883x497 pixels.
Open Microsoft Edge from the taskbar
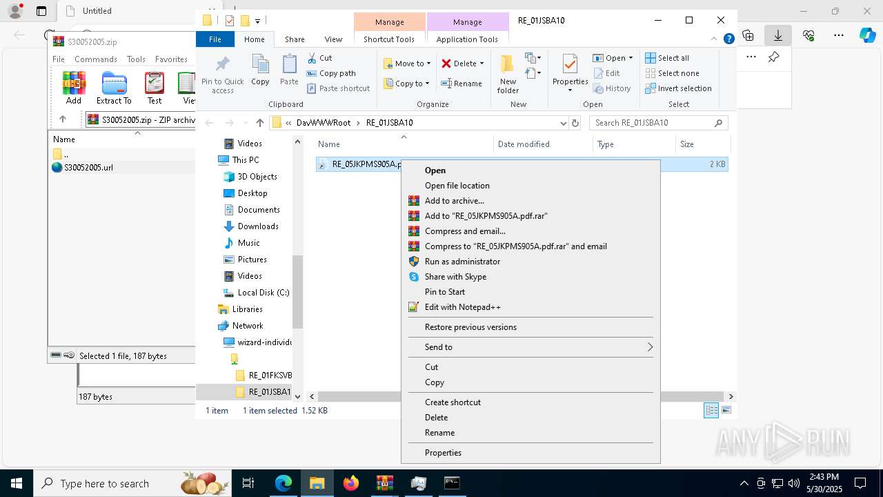284,483
